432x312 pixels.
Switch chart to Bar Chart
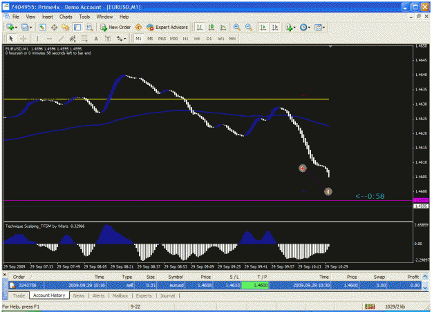[x=200, y=27]
